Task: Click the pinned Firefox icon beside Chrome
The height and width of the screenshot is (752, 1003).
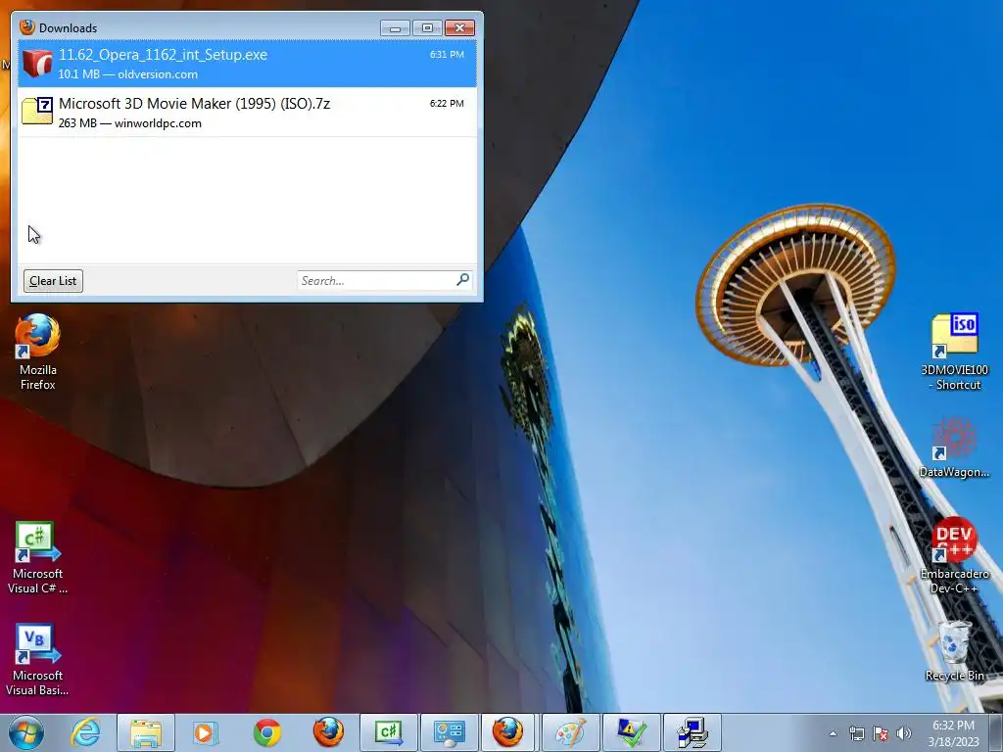Action: (x=328, y=732)
